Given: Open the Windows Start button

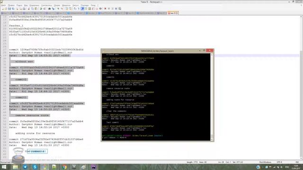Looking at the screenshot, I should point(4,167).
